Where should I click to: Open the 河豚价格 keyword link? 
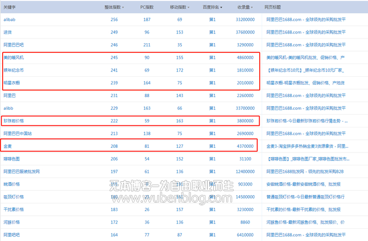pos(12,222)
